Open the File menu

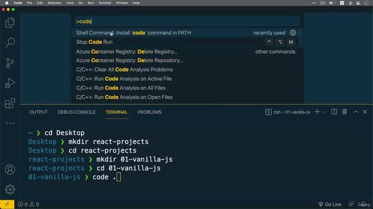tap(30, 3)
